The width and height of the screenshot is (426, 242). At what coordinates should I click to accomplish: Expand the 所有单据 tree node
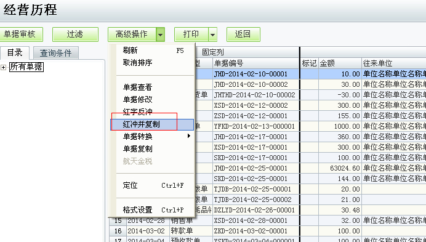pos(3,67)
